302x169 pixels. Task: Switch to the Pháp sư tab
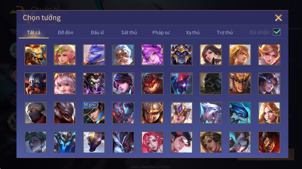pyautogui.click(x=161, y=32)
